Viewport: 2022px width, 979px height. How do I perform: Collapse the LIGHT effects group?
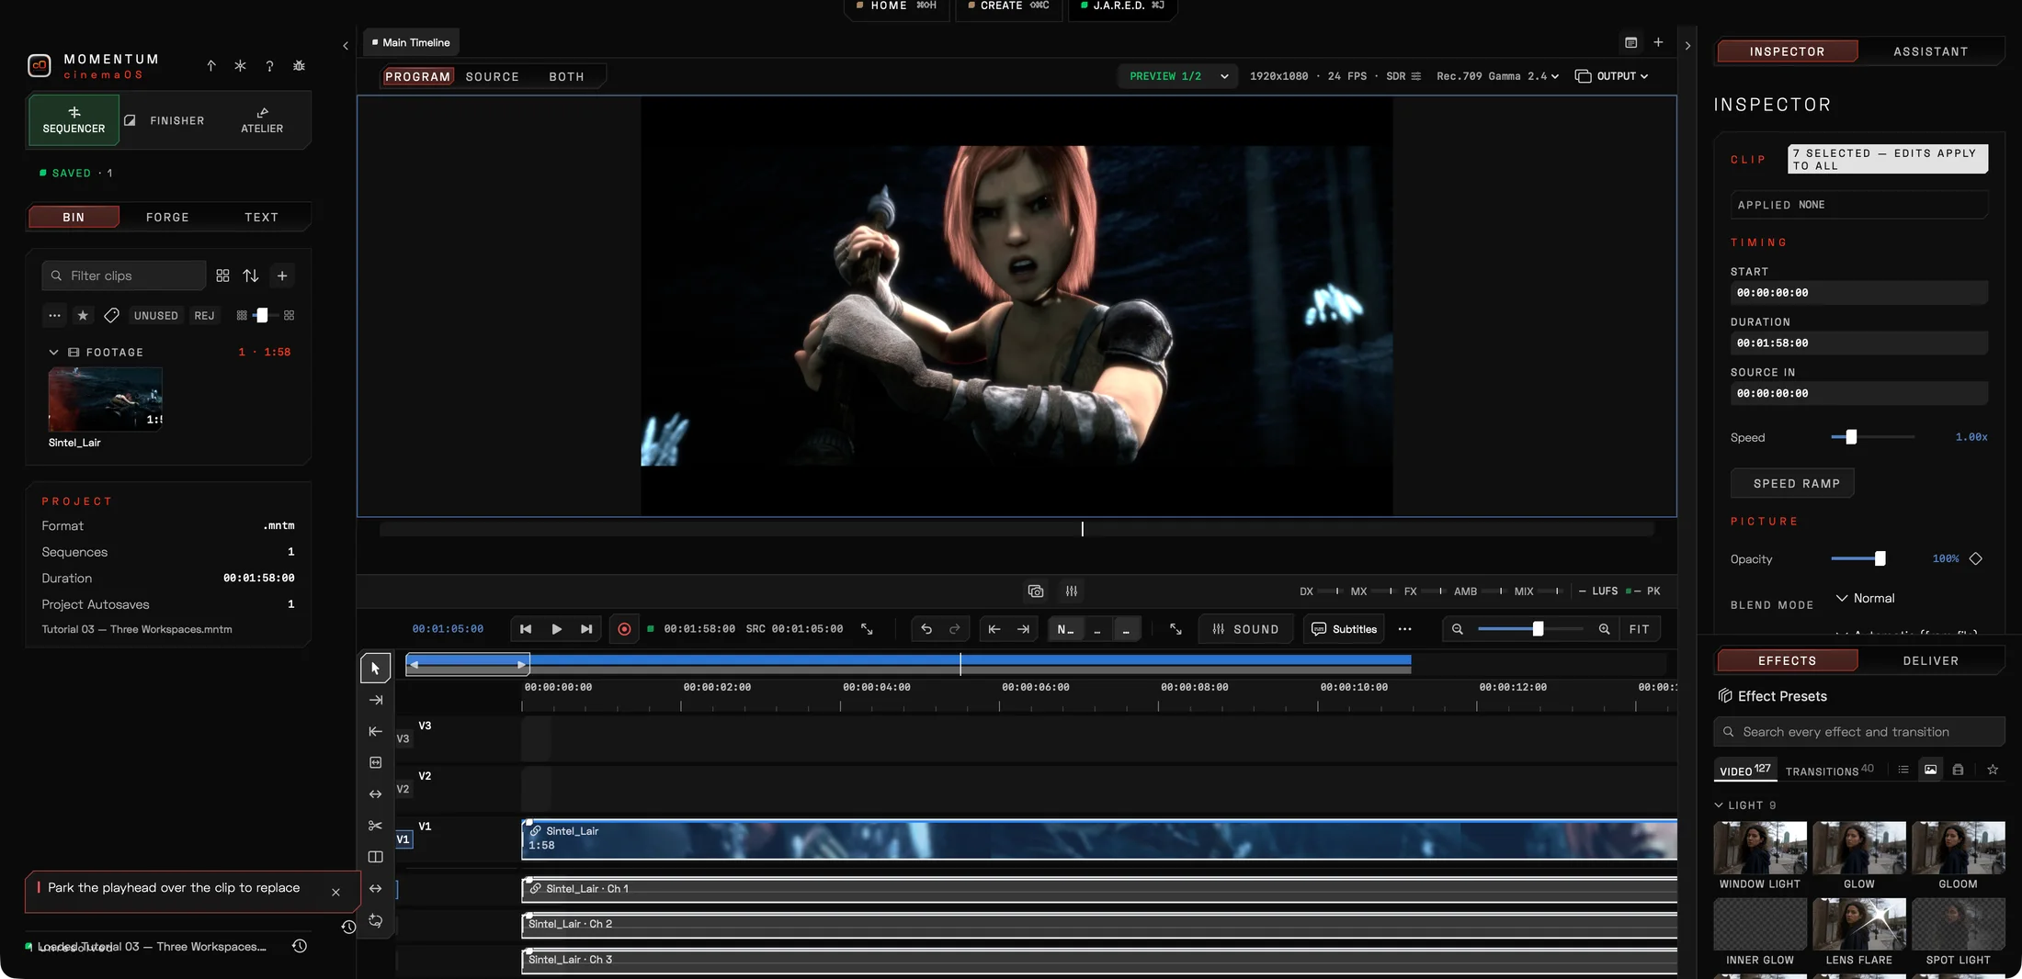pyautogui.click(x=1719, y=805)
